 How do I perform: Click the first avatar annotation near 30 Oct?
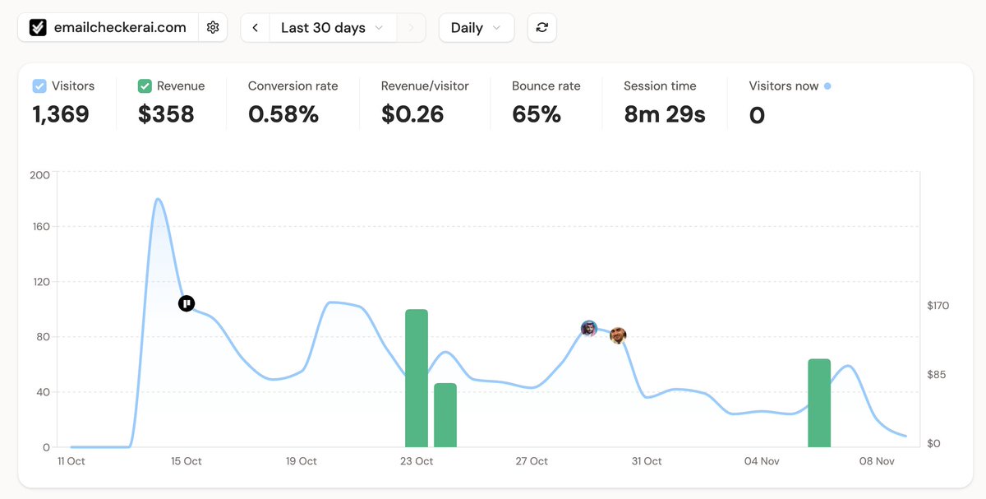click(x=588, y=328)
